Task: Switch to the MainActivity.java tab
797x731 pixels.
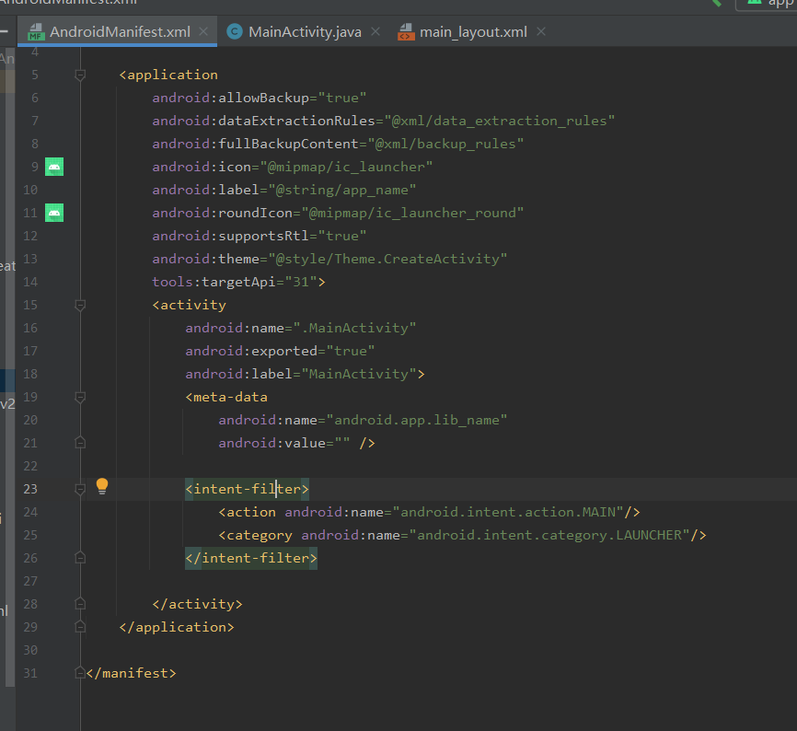Action: pos(304,32)
